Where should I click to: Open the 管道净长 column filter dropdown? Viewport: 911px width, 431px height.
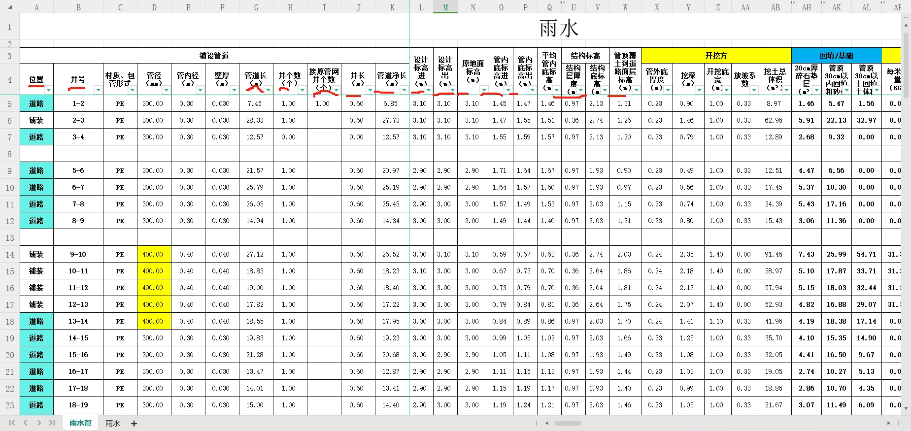(x=404, y=90)
